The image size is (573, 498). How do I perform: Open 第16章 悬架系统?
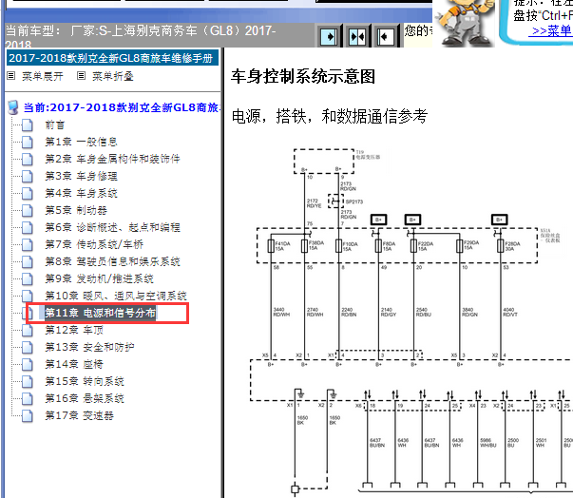coord(85,398)
